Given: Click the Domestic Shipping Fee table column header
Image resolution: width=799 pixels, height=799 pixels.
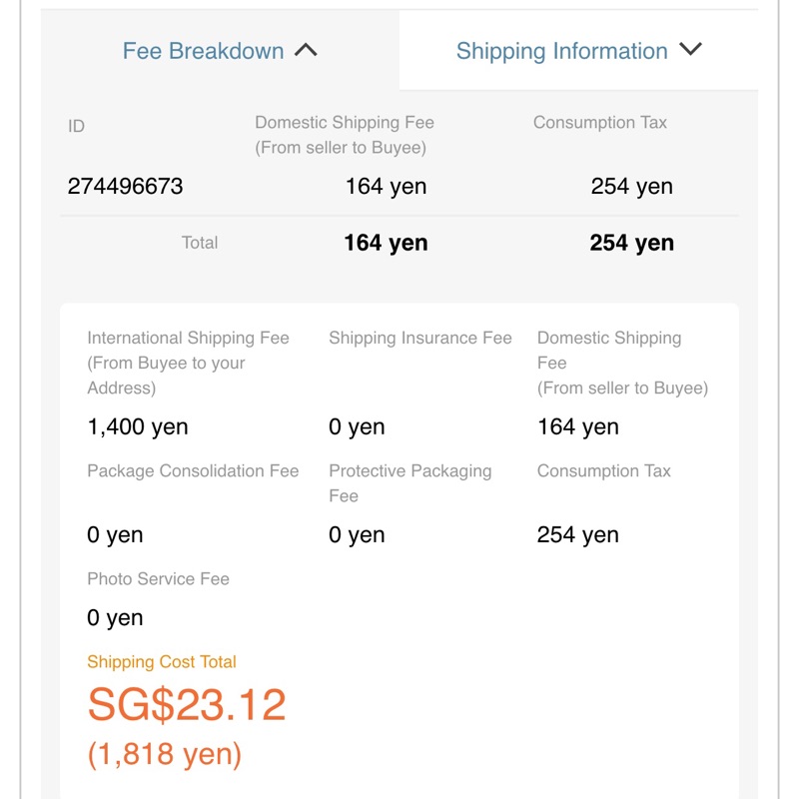Looking at the screenshot, I should click(x=344, y=135).
